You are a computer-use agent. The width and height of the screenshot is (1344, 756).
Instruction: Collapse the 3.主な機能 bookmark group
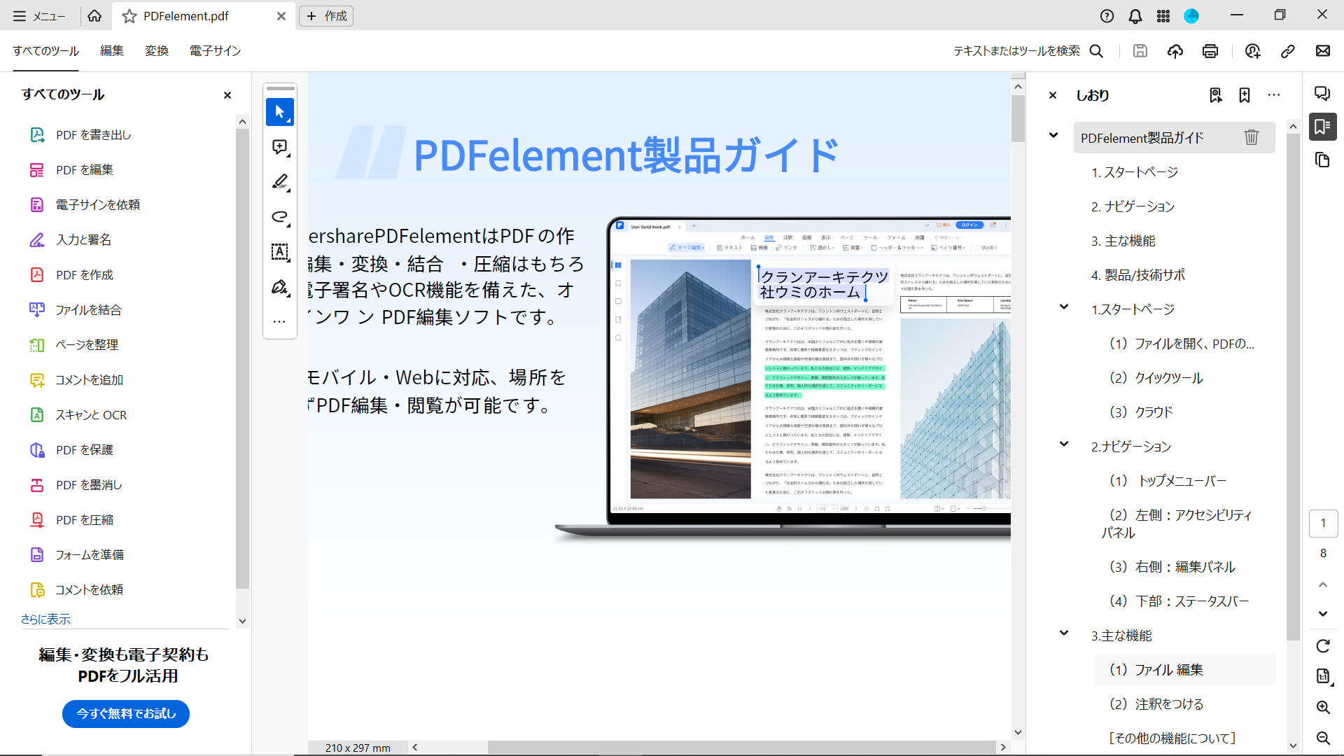(1064, 633)
